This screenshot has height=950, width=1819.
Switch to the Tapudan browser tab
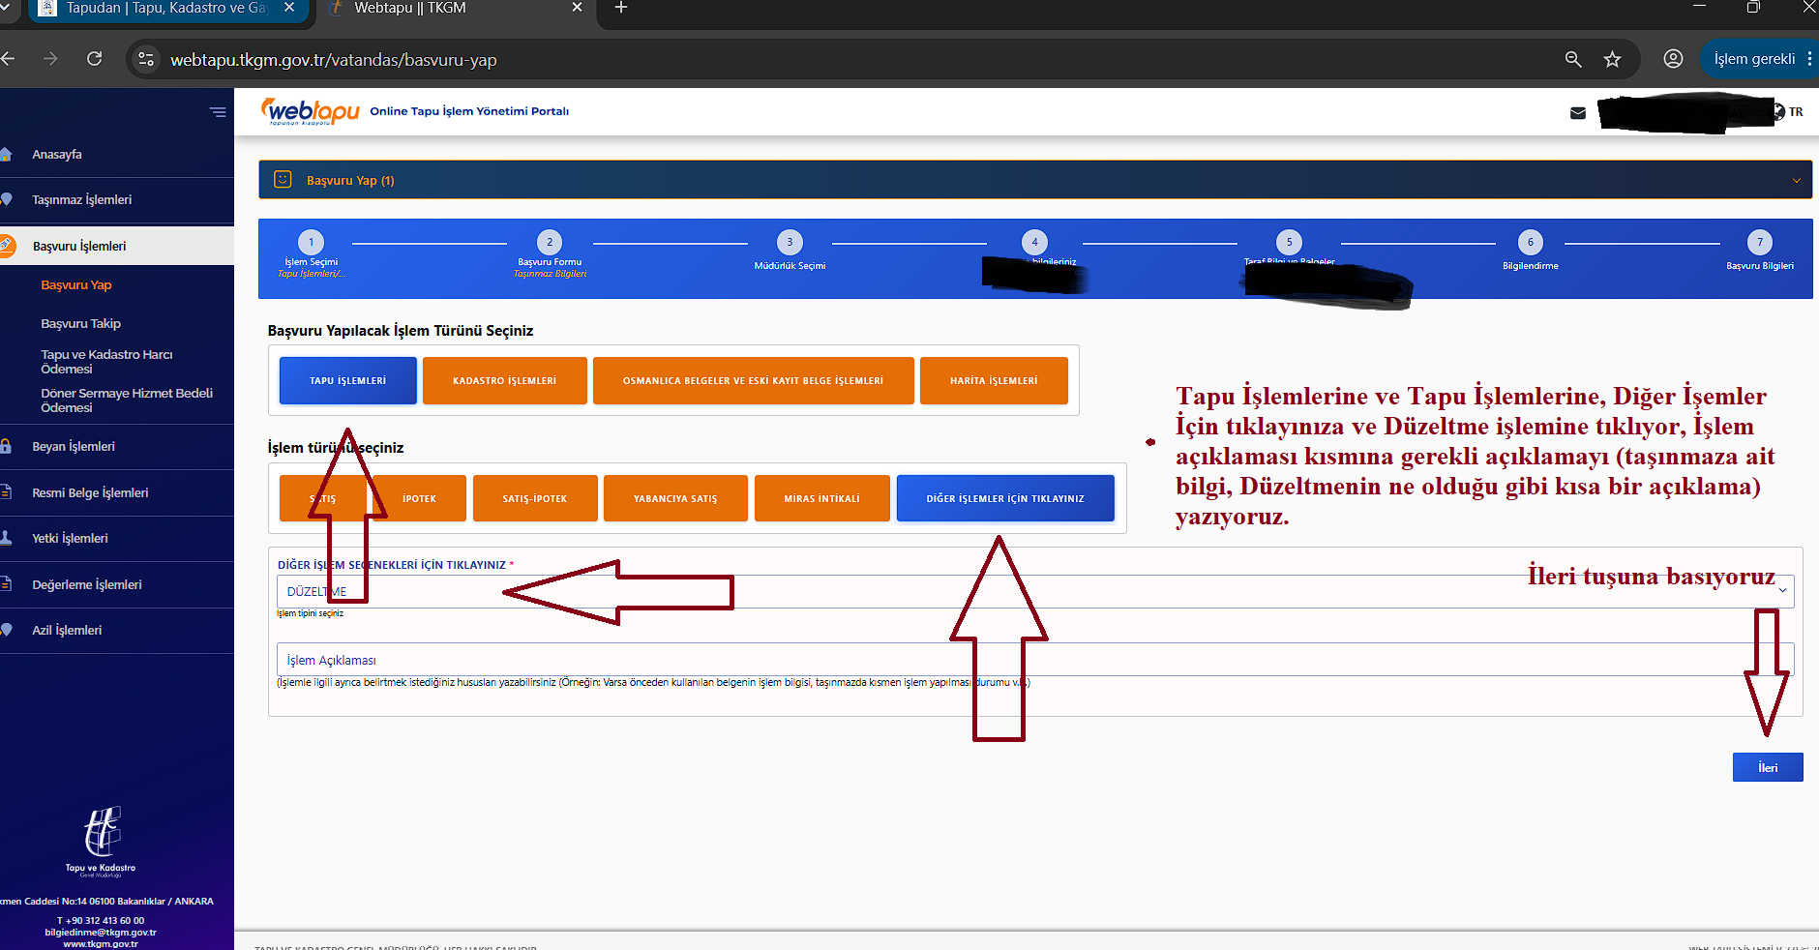coord(166,9)
